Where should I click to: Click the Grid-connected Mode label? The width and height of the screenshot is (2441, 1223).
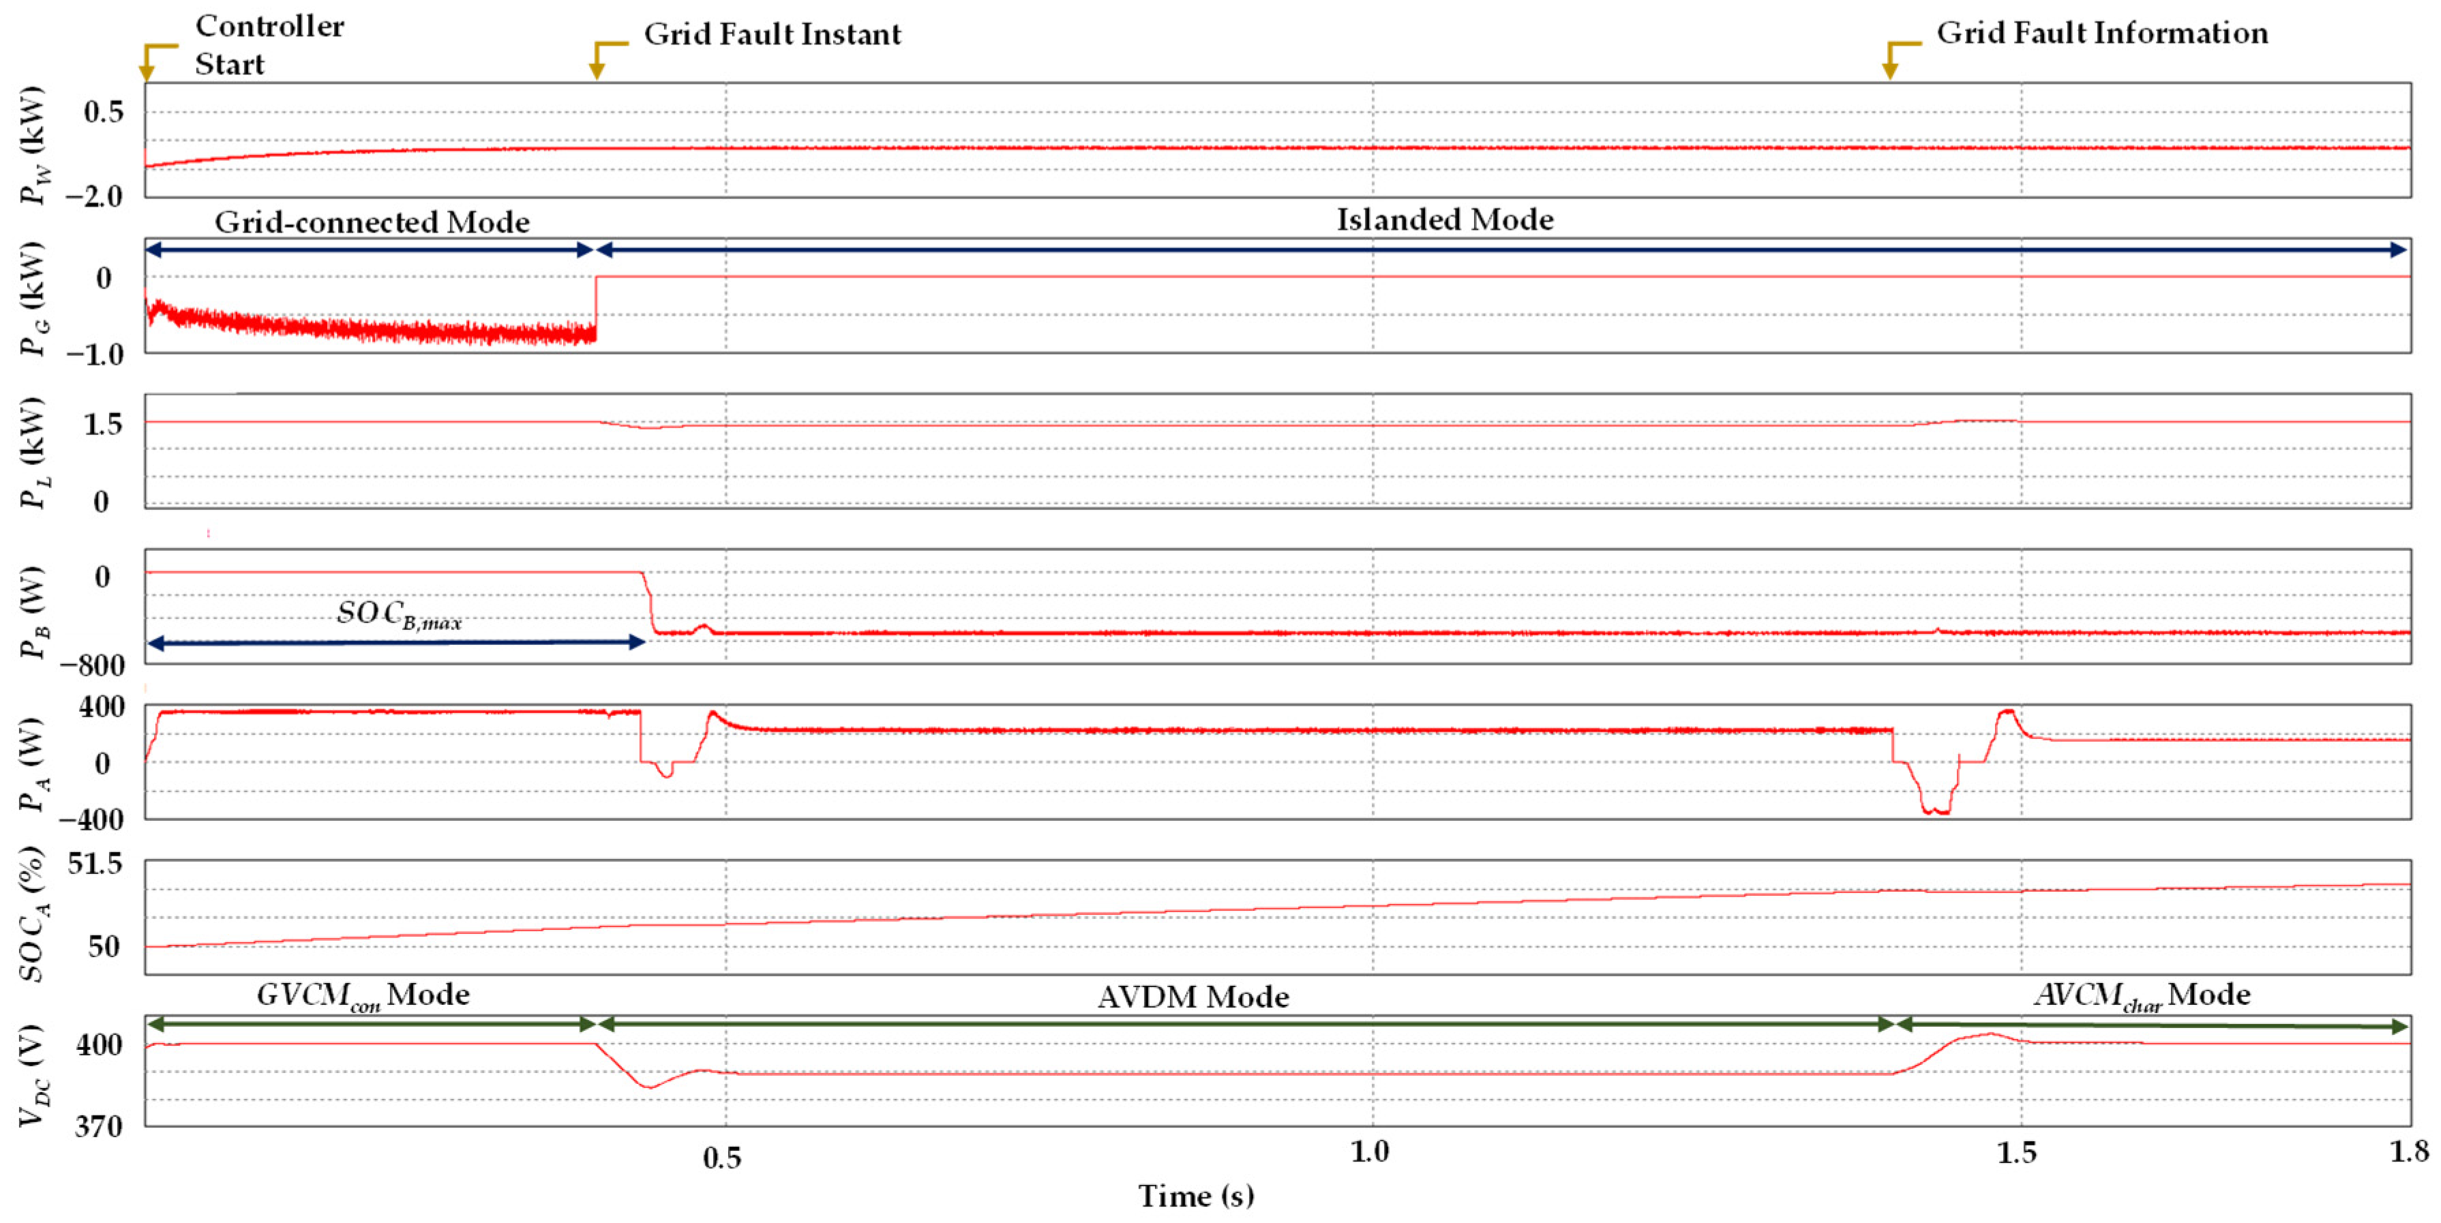click(372, 222)
